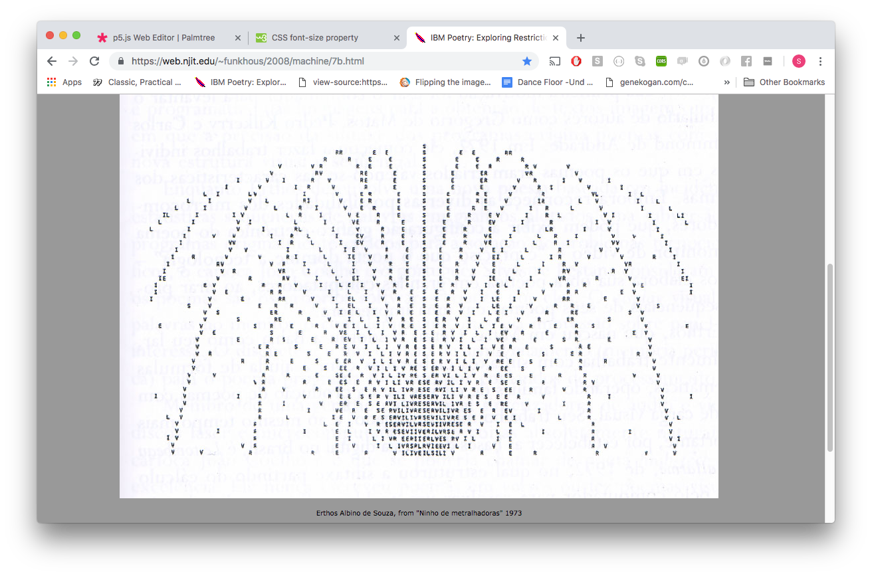Click the curly braces JSON extension icon

[x=619, y=61]
